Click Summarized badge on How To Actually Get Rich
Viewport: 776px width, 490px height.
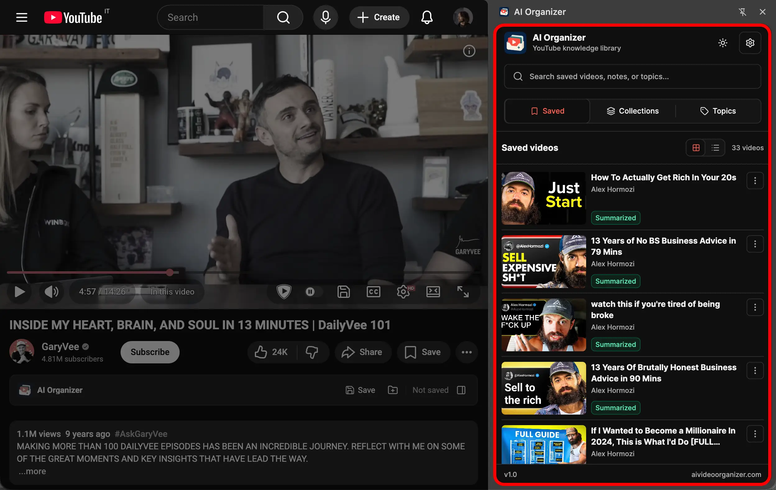(616, 218)
